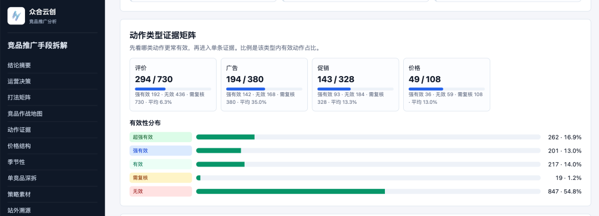Click the 竞品推广手段拆解 sidebar title
Screen dimensions: 599x216
click(x=38, y=46)
